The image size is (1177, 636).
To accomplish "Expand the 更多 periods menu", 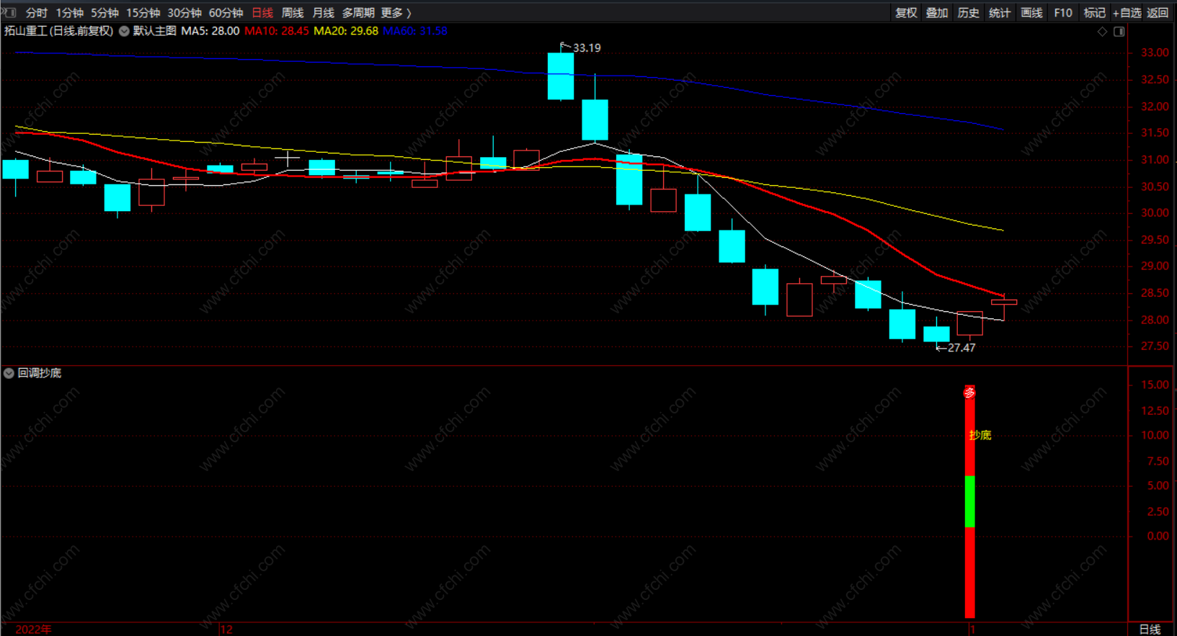I will tap(396, 13).
